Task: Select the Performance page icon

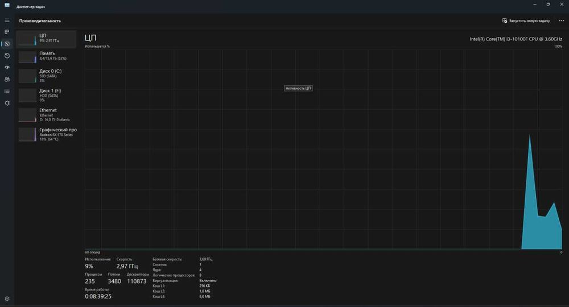Action: click(x=7, y=44)
